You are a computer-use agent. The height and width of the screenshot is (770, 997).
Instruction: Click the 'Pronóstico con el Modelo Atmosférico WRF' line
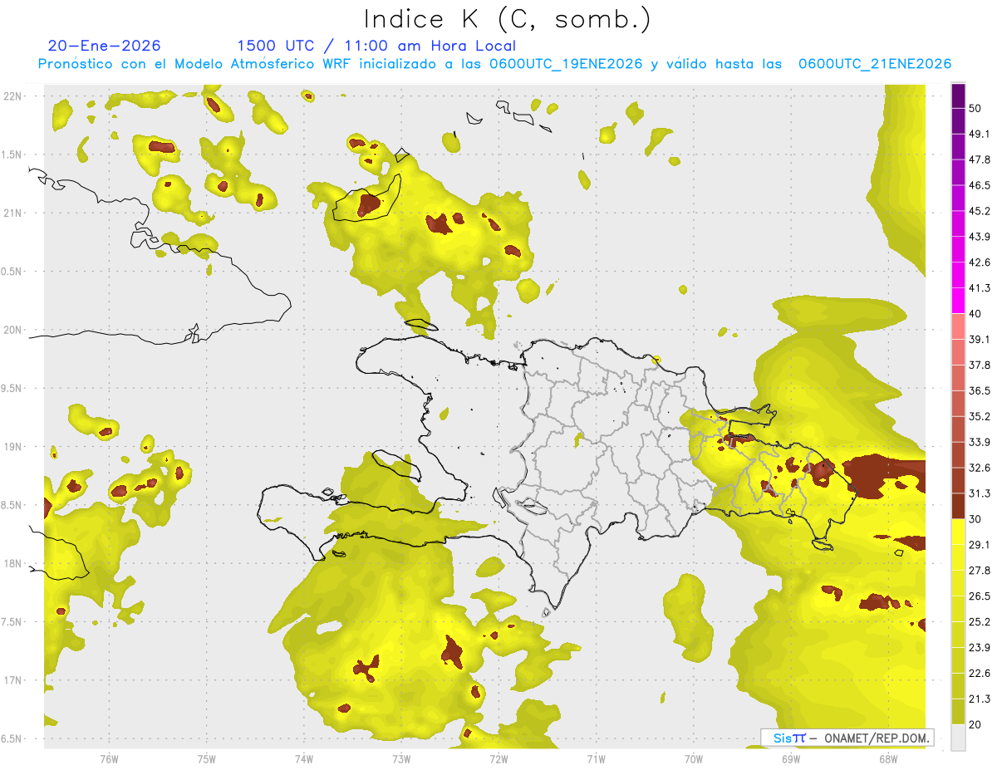[x=495, y=64]
